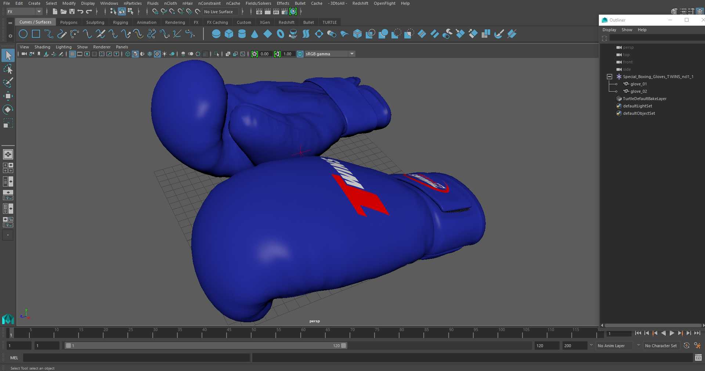Viewport: 705px width, 371px height.
Task: Click the Loft surface shelf icon
Action: coord(306,34)
